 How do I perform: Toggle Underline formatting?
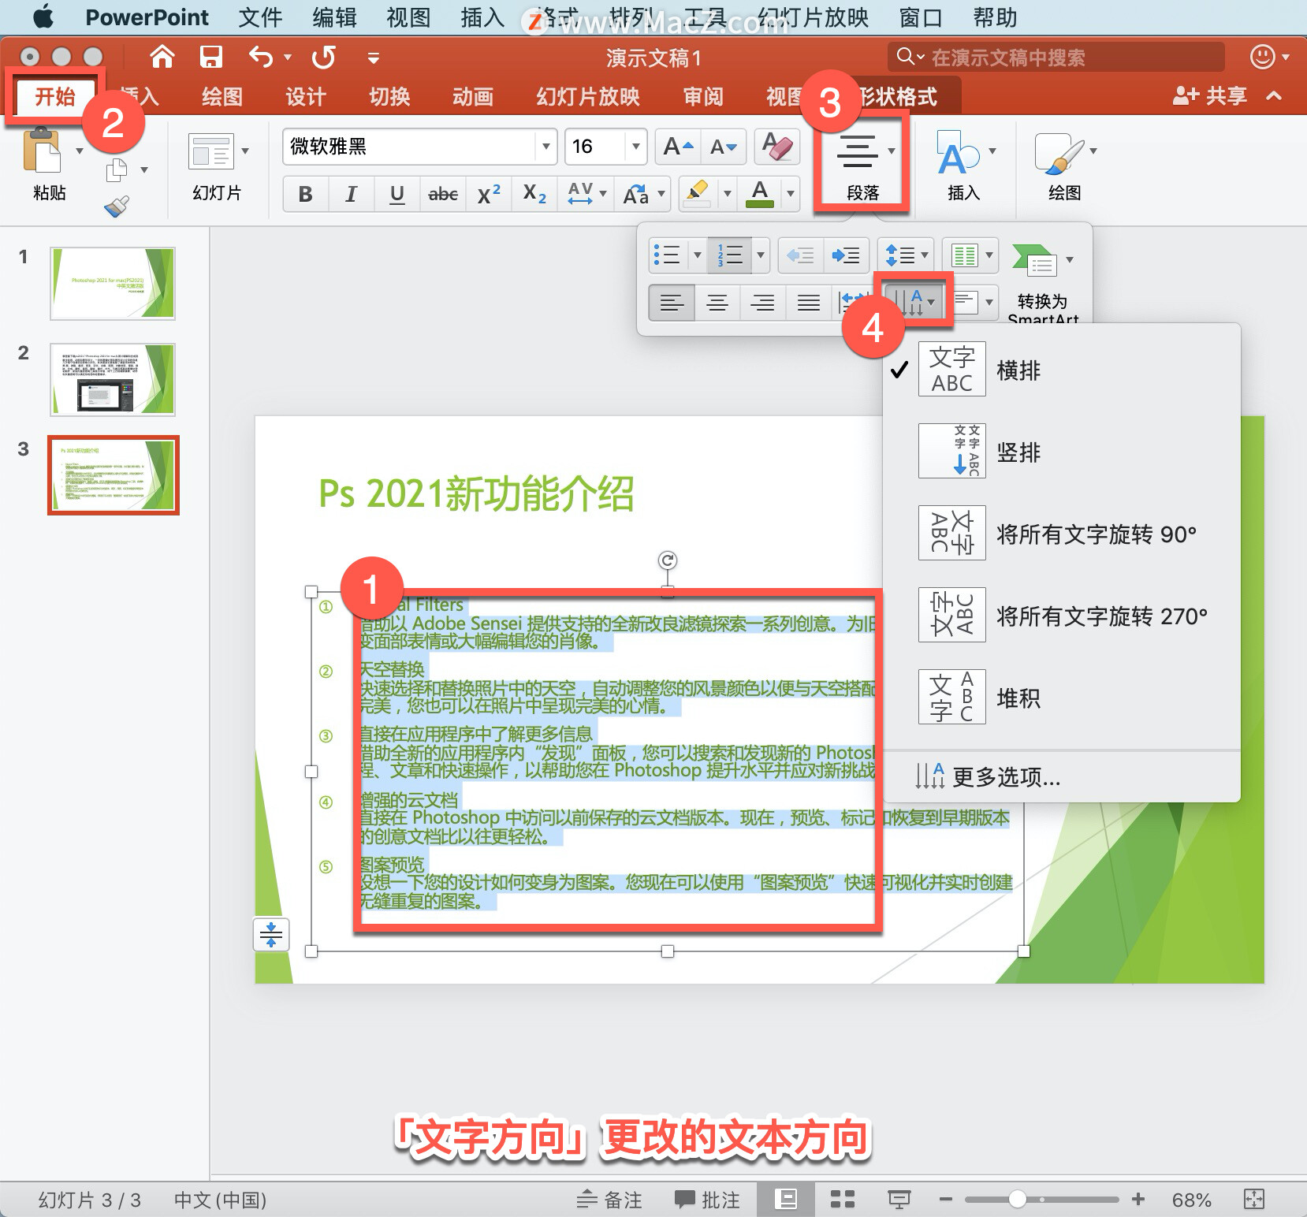[397, 194]
